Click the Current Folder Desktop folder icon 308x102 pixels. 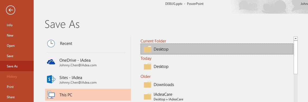click(147, 49)
